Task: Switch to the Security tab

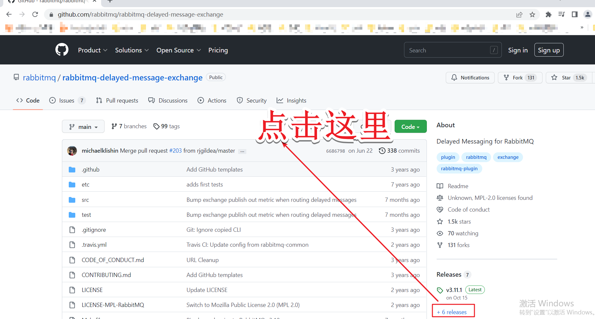Action: [x=252, y=101]
